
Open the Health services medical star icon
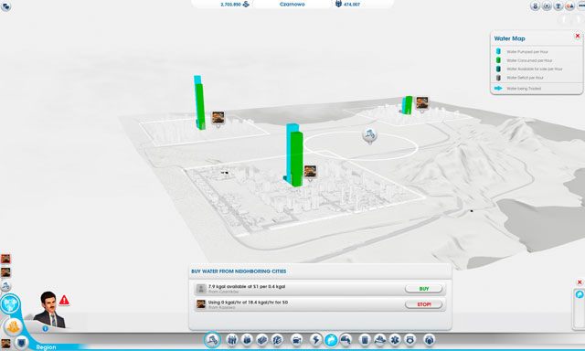pyautogui.click(x=395, y=340)
